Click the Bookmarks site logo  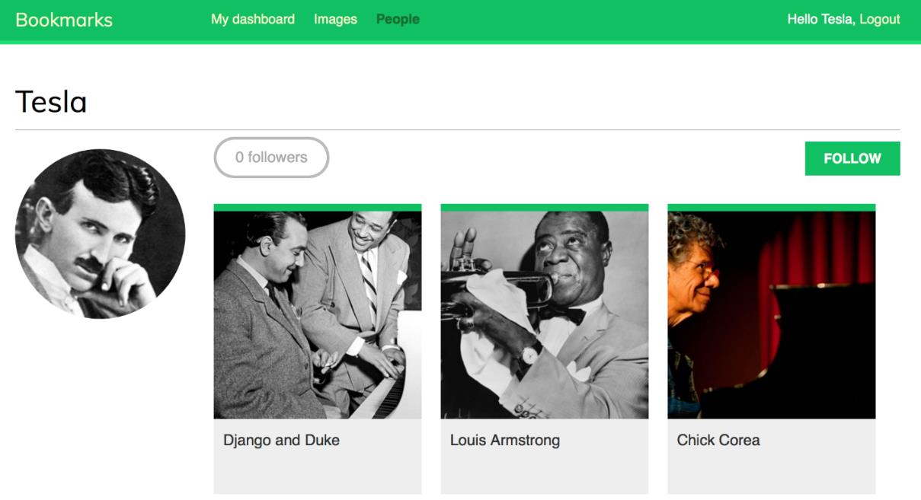tap(64, 20)
